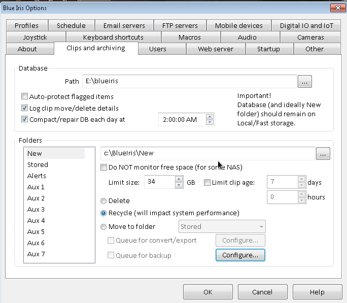This screenshot has width=347, height=303.
Task: Click the OK button
Action: [x=207, y=292]
